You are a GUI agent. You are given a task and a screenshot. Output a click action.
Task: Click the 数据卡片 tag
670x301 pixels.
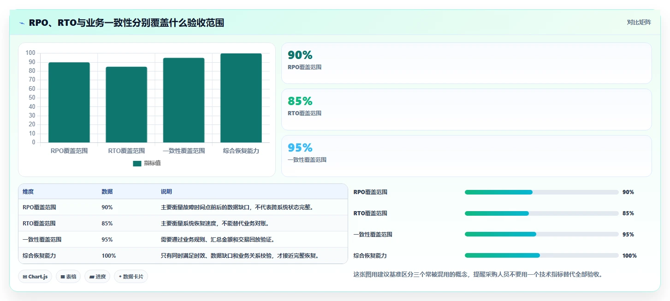[131, 277]
